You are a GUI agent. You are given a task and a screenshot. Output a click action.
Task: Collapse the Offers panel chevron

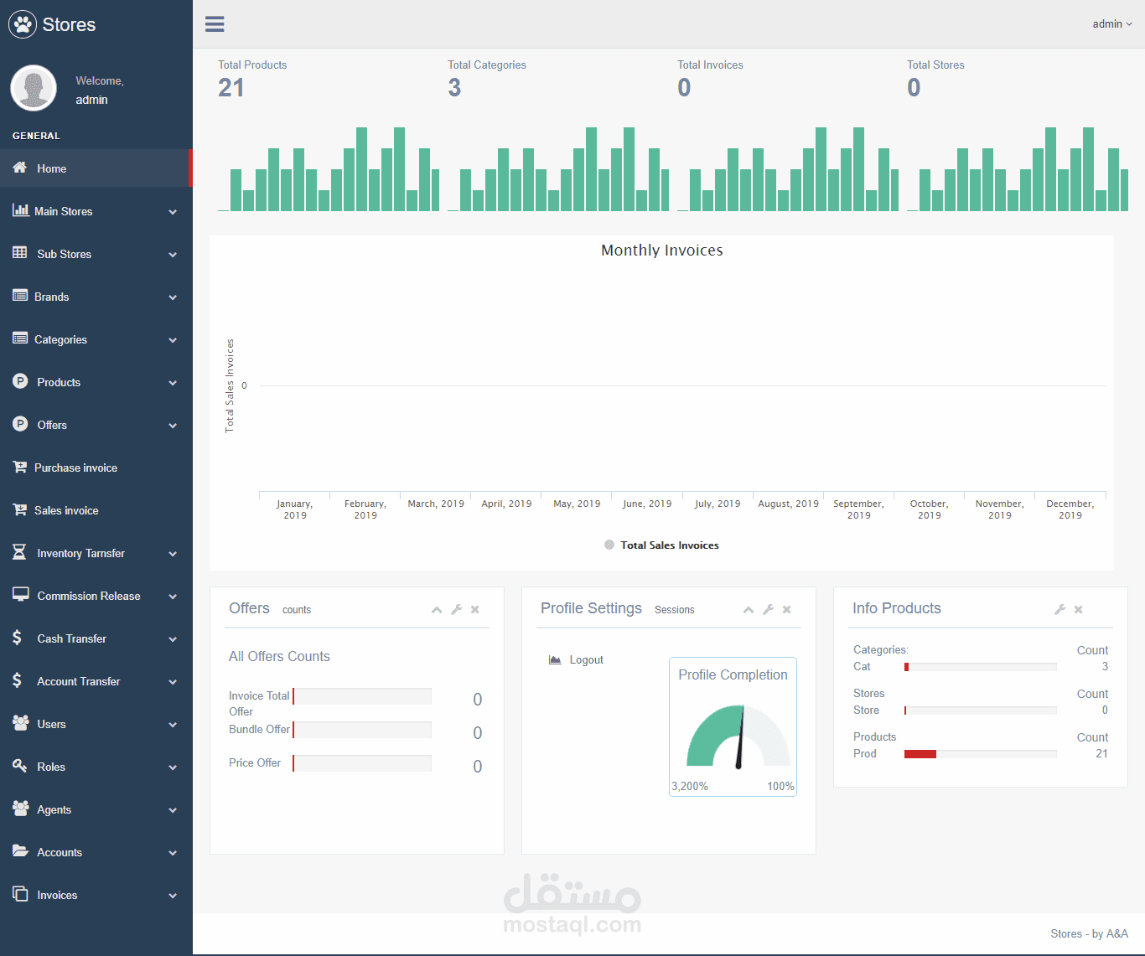[437, 610]
